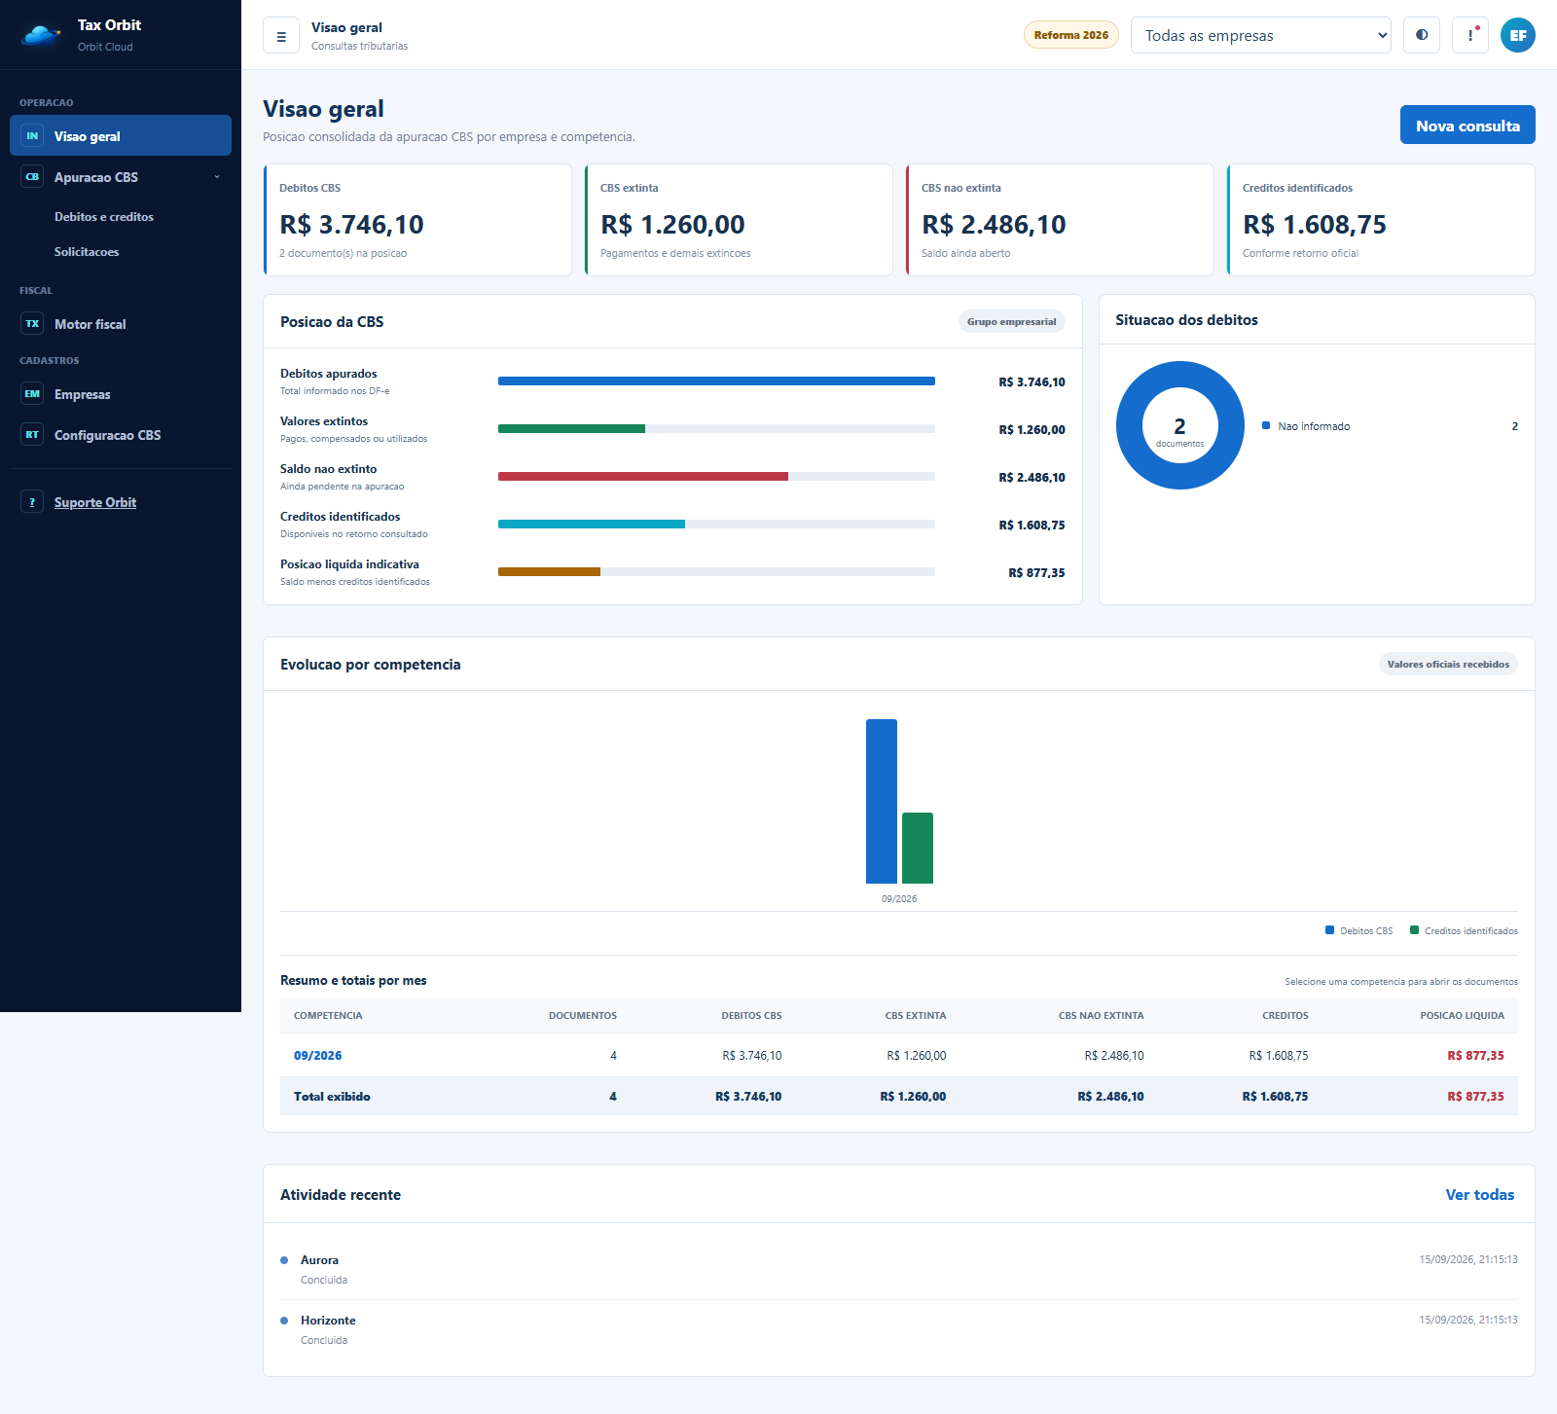The image size is (1557, 1414).
Task: Click the blue Debitos CBS chart bar
Action: [x=882, y=801]
